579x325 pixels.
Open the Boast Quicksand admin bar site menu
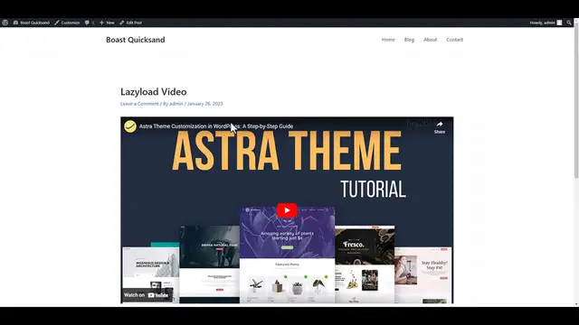click(32, 23)
